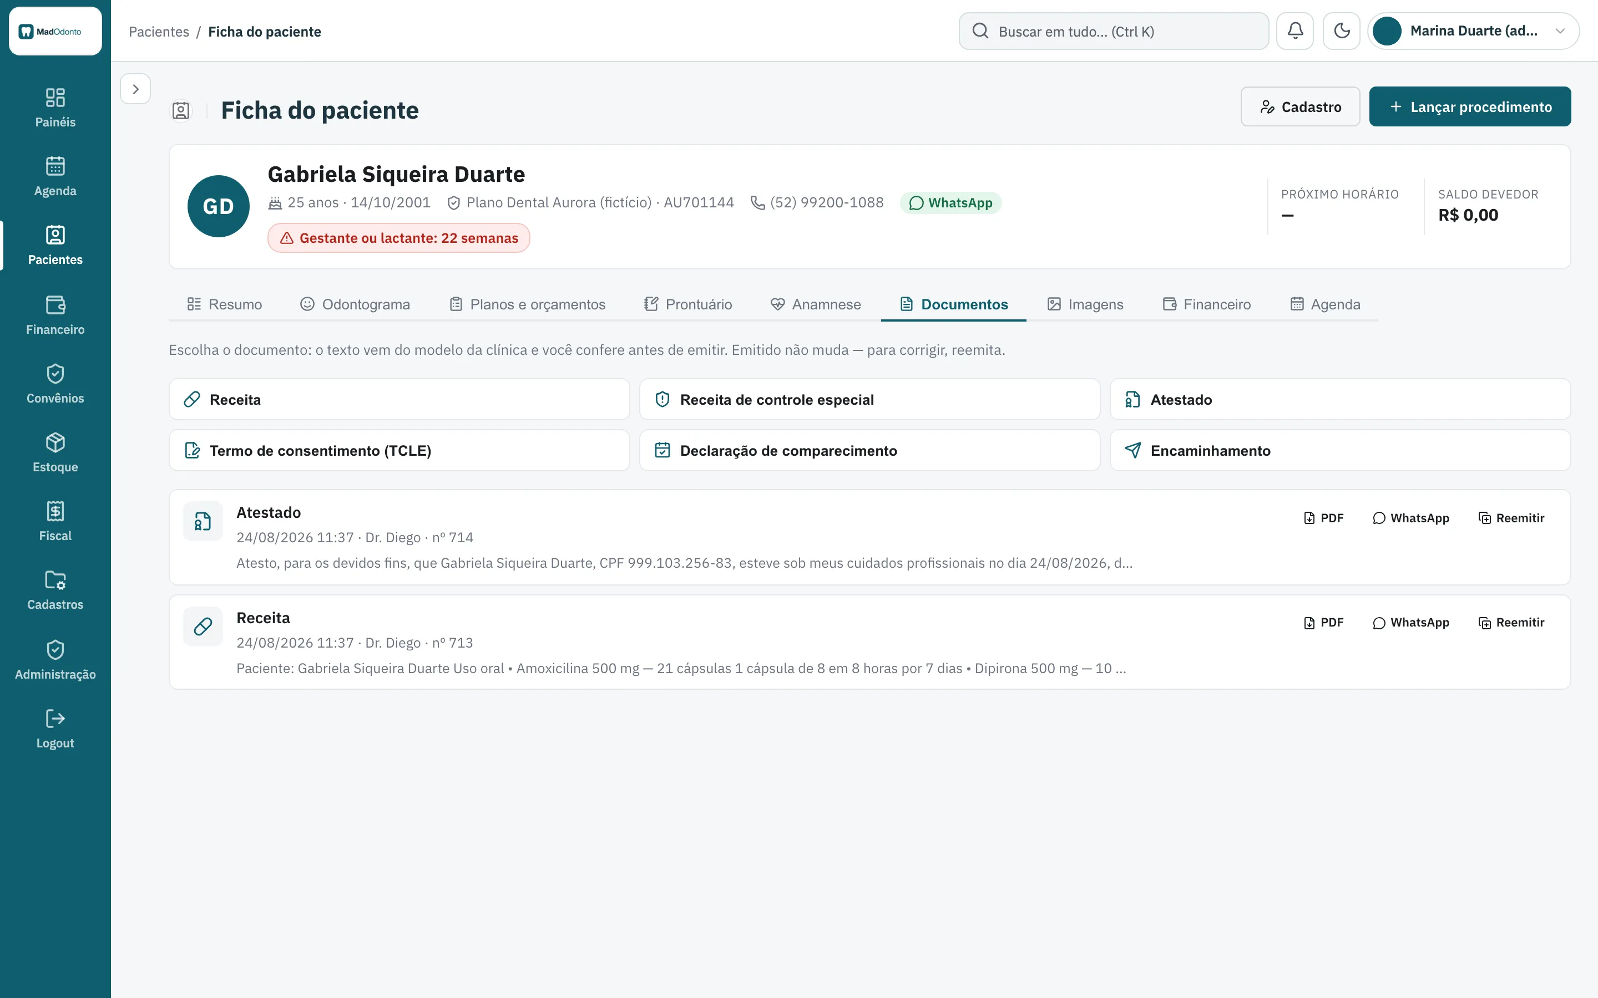Open the Planos e orçamentos tab
Image resolution: width=1598 pixels, height=998 pixels.
tap(527, 304)
